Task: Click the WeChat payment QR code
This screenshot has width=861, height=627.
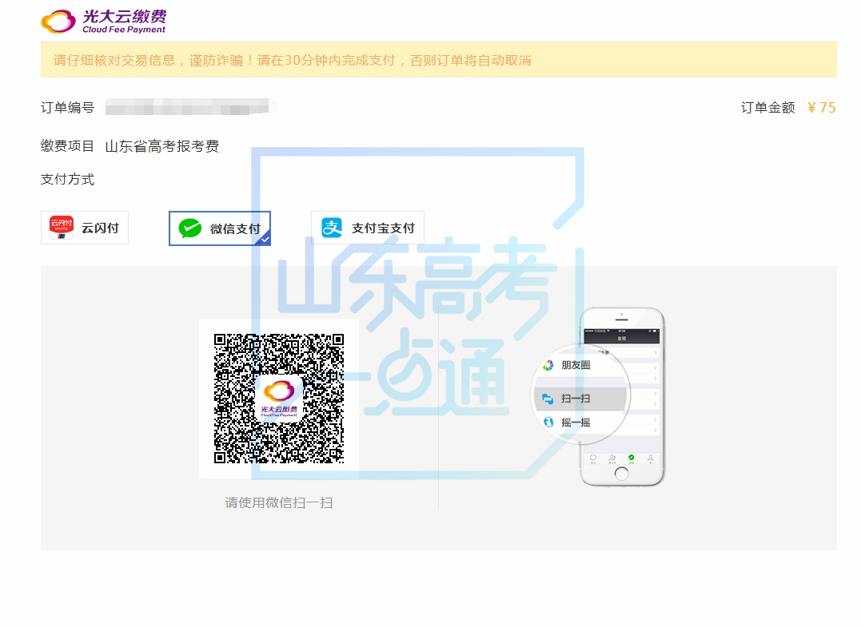Action: [x=279, y=399]
